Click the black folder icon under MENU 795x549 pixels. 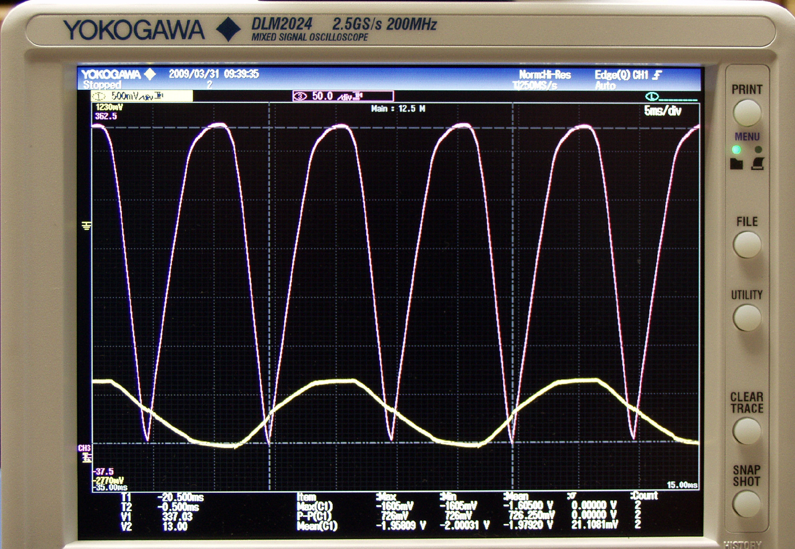736,164
